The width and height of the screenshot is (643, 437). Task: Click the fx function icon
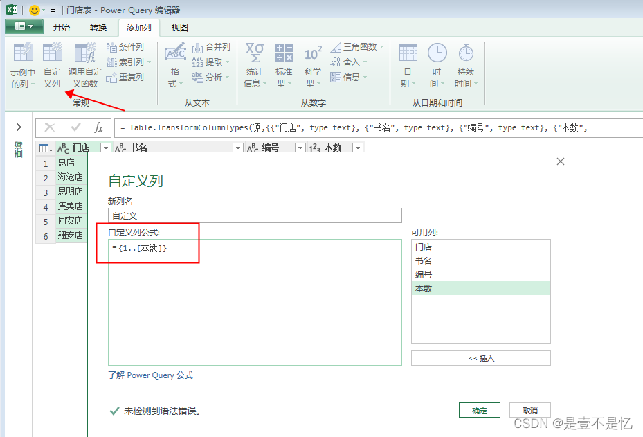pyautogui.click(x=98, y=127)
